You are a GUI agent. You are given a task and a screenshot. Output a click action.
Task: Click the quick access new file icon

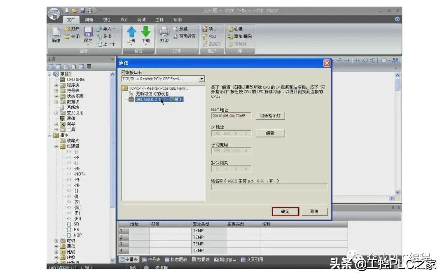point(67,10)
